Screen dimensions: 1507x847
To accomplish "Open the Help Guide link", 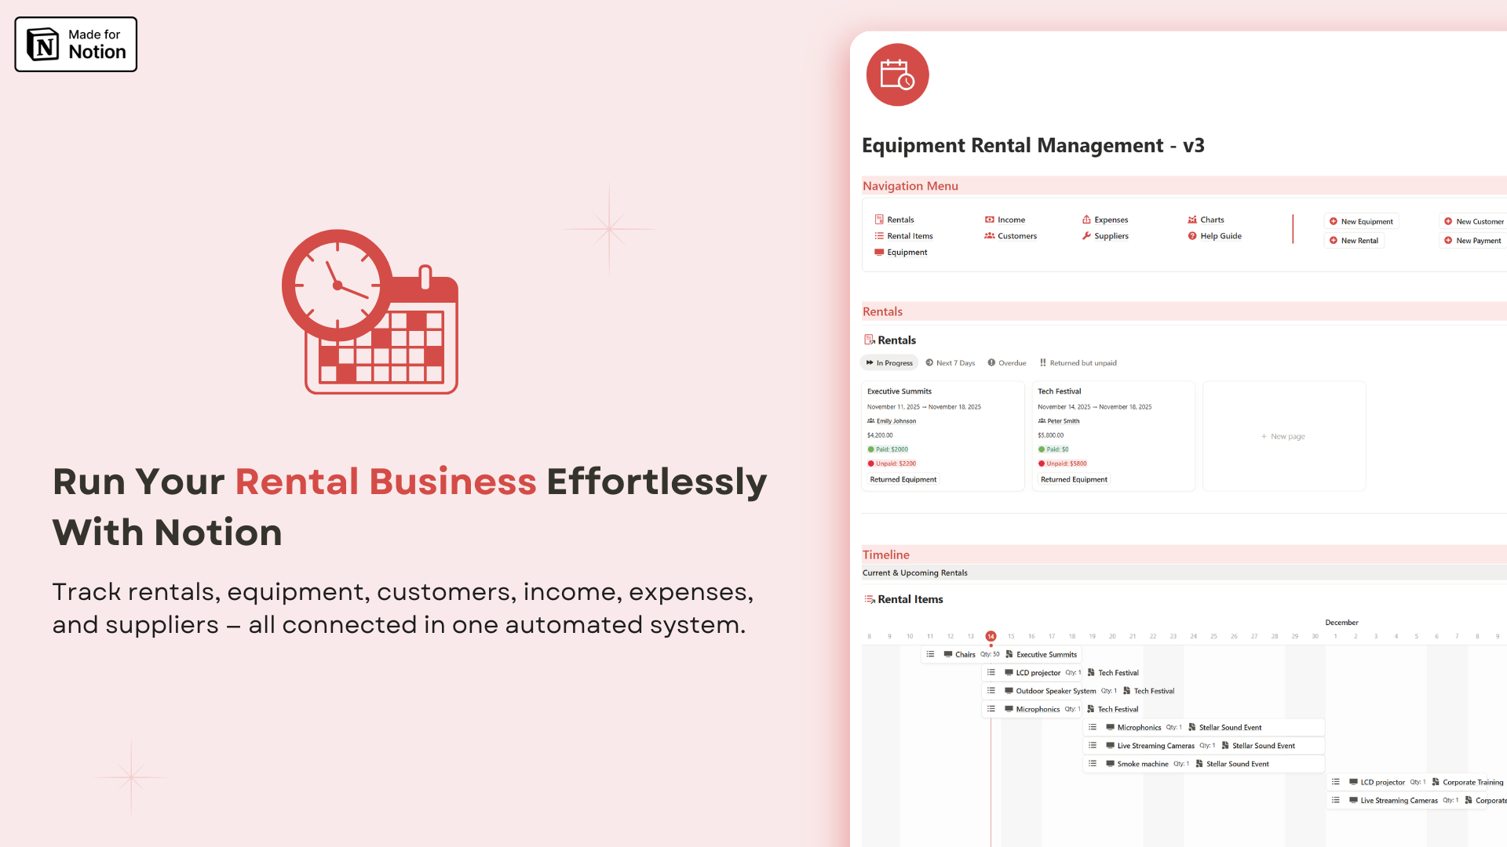I will coord(1220,236).
